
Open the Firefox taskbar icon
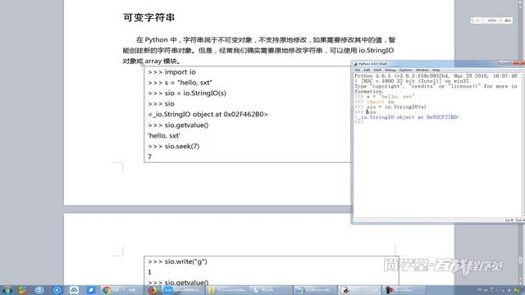point(153,290)
